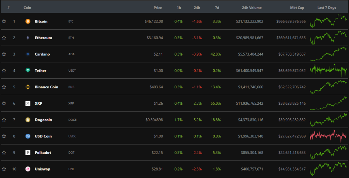Sort table by Price column header

(157, 8)
